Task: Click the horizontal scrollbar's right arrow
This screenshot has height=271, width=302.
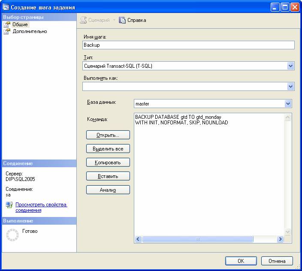Action: [x=281, y=239]
